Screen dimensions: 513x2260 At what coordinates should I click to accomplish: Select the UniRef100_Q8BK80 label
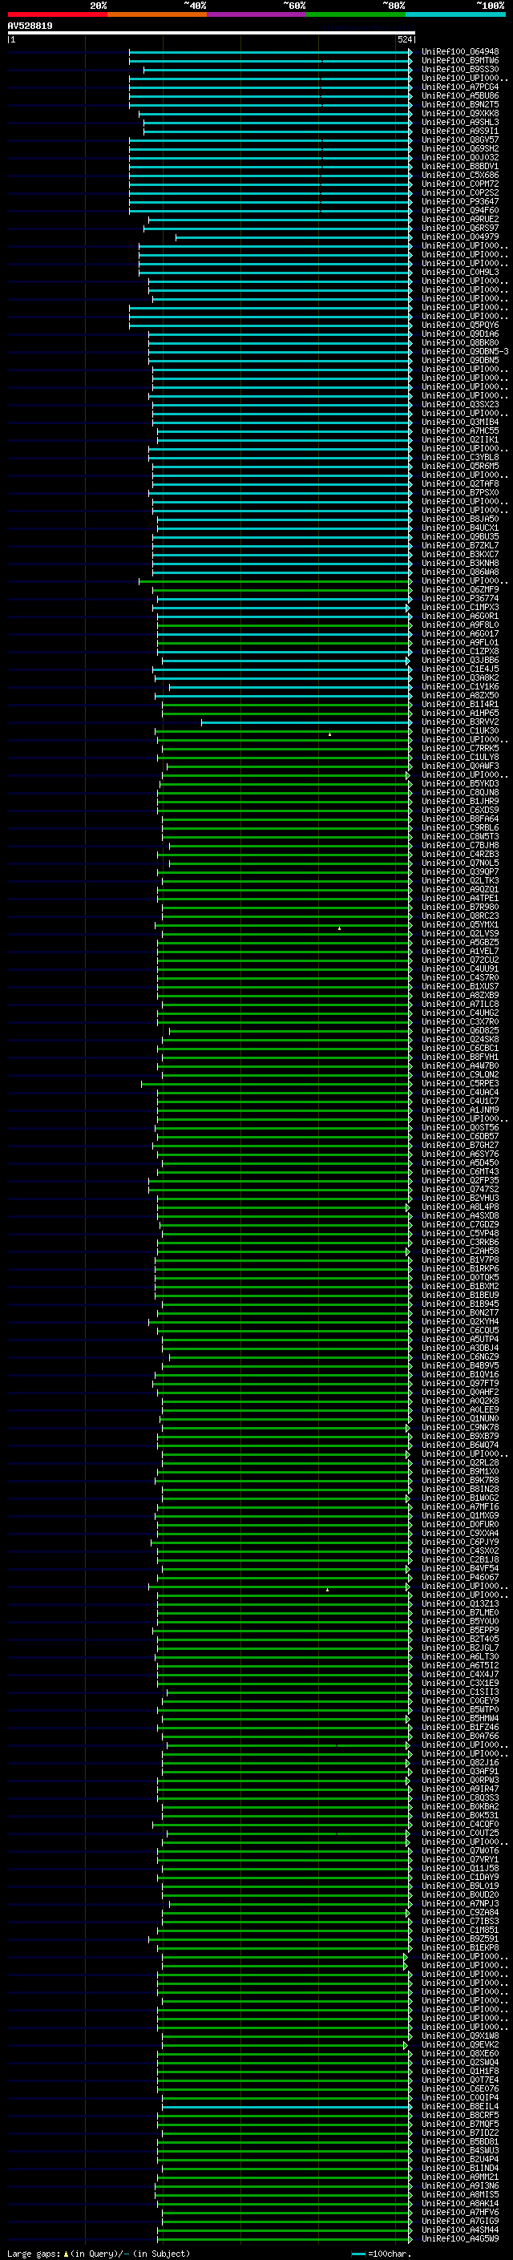tap(460, 342)
